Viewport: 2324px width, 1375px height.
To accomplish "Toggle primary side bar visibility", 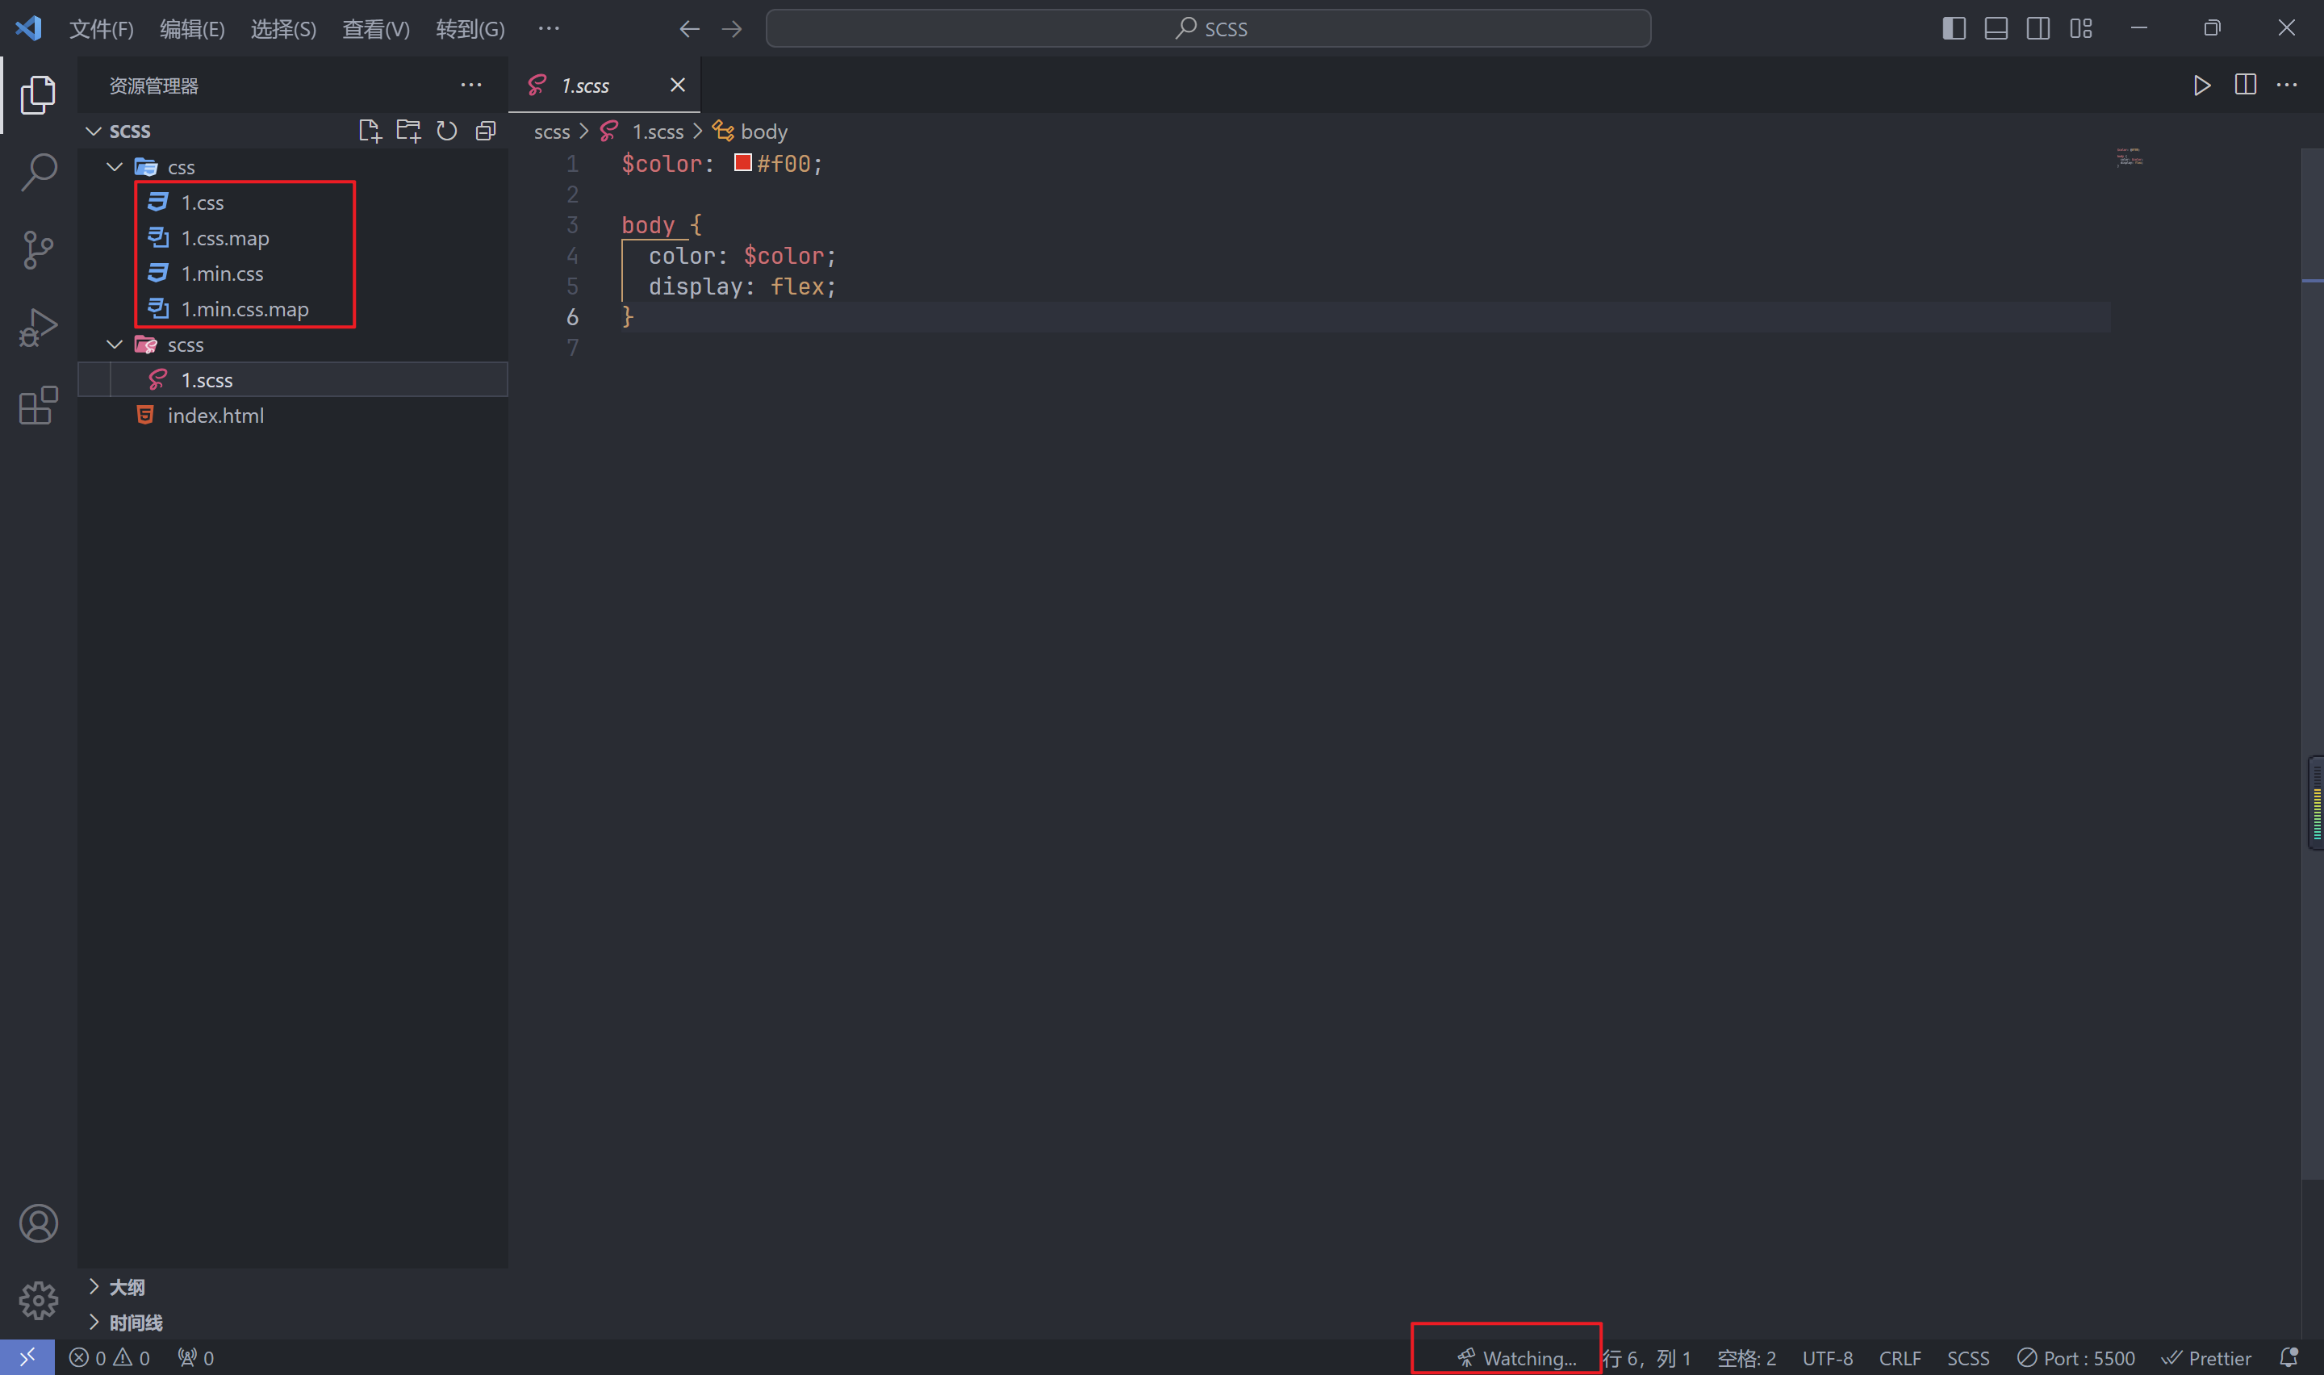I will click(x=1954, y=29).
